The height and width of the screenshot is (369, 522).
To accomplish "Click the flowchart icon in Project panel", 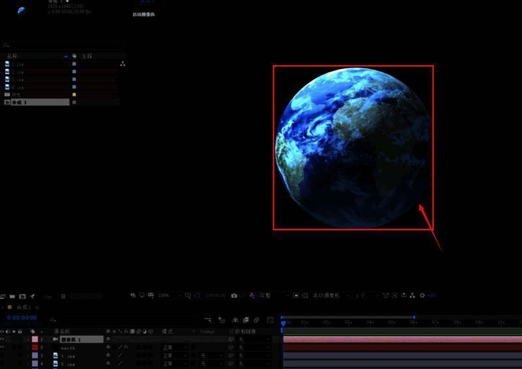I will 122,64.
